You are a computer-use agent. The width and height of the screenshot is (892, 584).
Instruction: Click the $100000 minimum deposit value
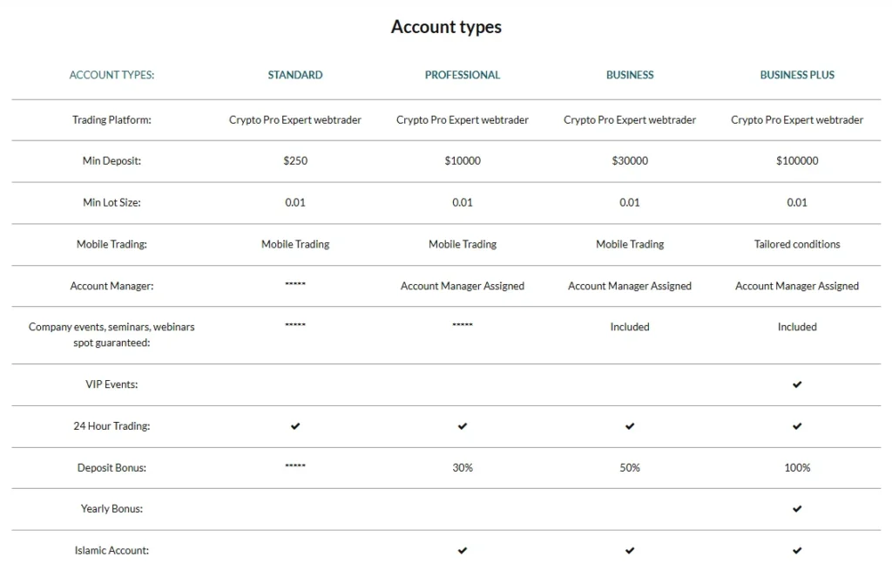[x=797, y=161]
